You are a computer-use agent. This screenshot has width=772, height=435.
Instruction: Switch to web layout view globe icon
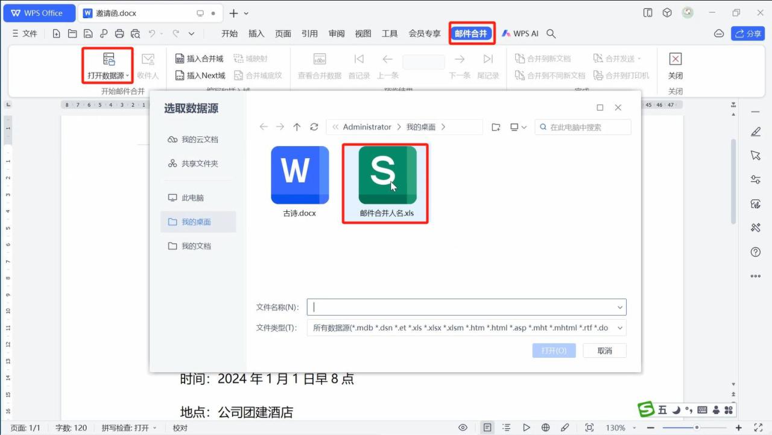pyautogui.click(x=546, y=428)
